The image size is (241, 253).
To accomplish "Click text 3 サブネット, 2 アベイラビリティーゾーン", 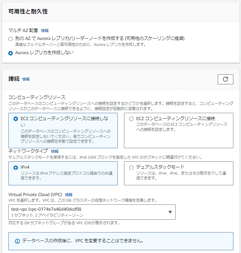I will (47, 215).
